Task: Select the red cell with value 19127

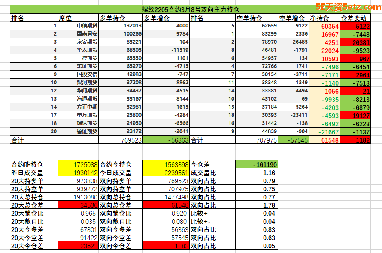Action: [355, 115]
